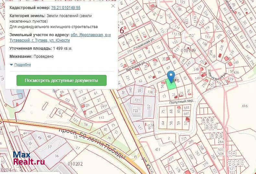Click cadastral quarter label 010149

click(188, 51)
